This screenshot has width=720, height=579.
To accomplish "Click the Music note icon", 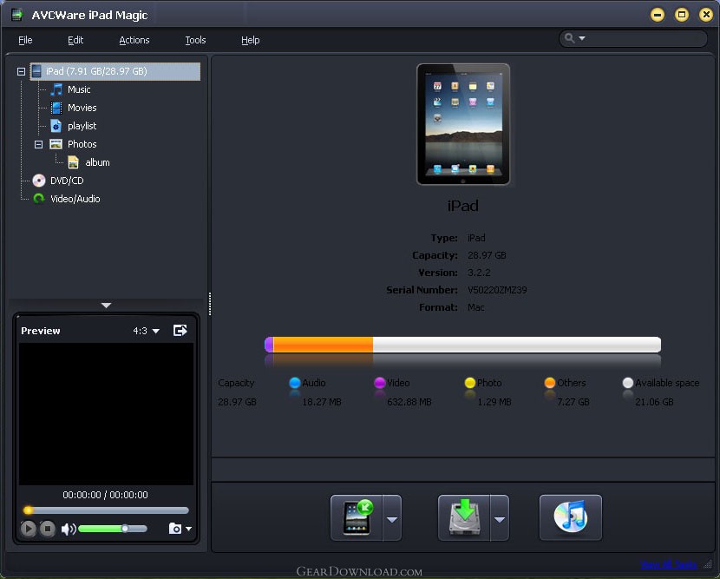I will coord(56,89).
